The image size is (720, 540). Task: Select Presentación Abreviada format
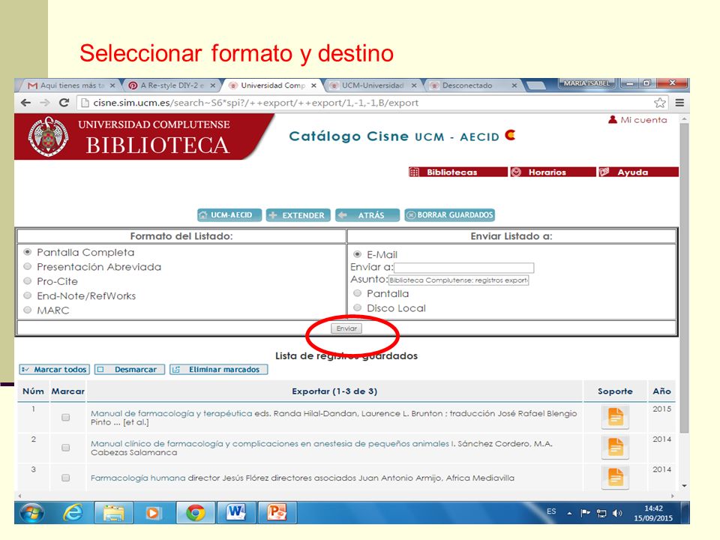pyautogui.click(x=28, y=267)
